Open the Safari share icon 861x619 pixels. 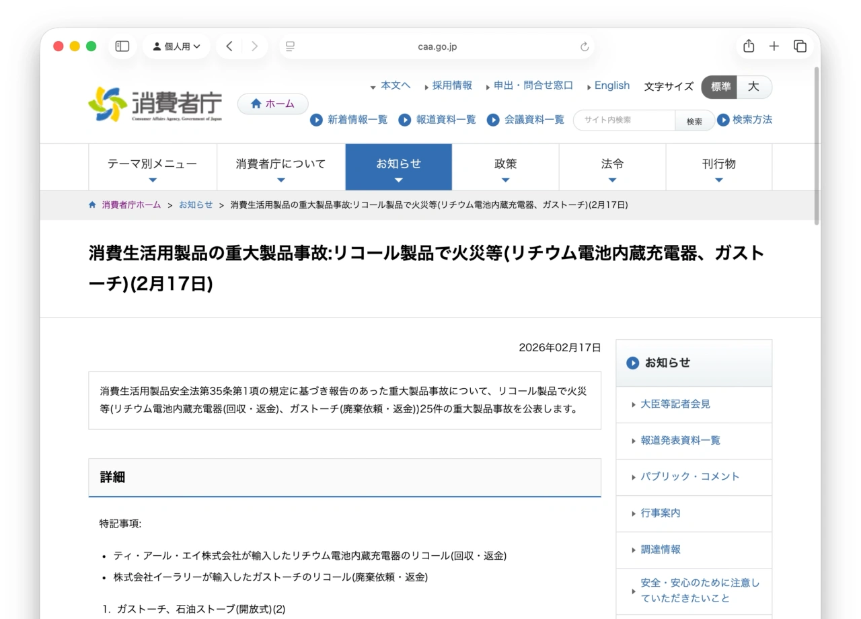pyautogui.click(x=749, y=46)
